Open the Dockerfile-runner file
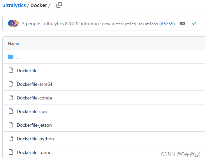 (x=35, y=152)
